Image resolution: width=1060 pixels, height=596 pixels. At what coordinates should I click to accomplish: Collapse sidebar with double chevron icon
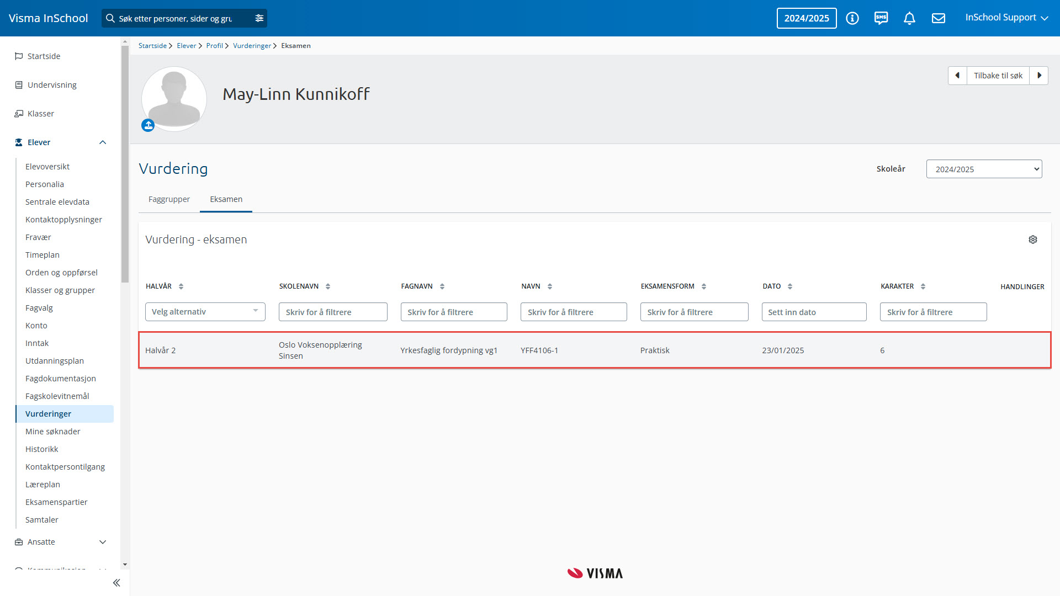(116, 583)
